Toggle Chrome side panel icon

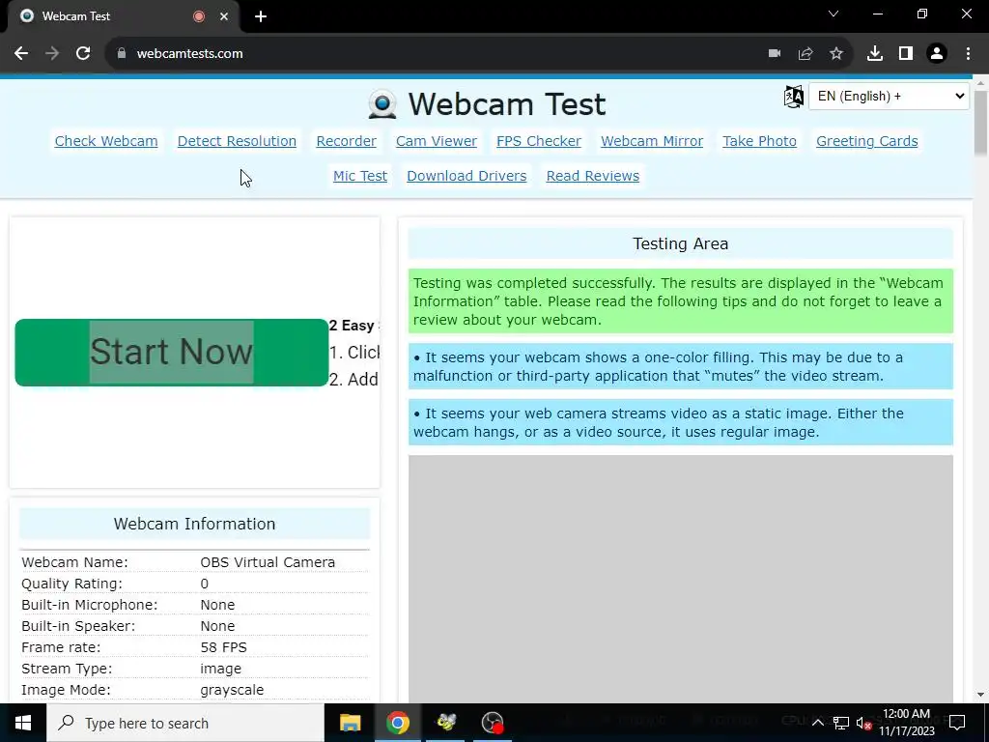(x=906, y=54)
